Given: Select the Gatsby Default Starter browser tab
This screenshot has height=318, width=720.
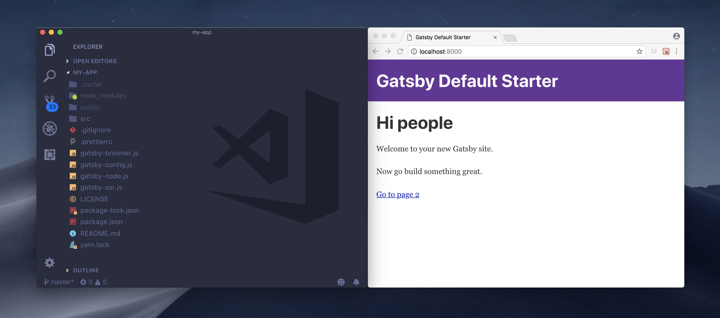Looking at the screenshot, I should [x=442, y=37].
